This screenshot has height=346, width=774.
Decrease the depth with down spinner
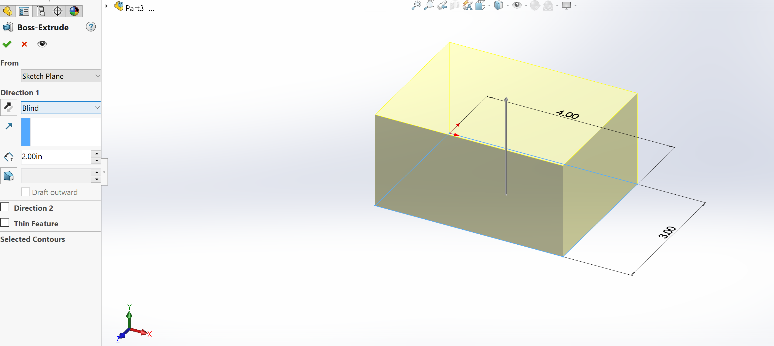click(96, 161)
